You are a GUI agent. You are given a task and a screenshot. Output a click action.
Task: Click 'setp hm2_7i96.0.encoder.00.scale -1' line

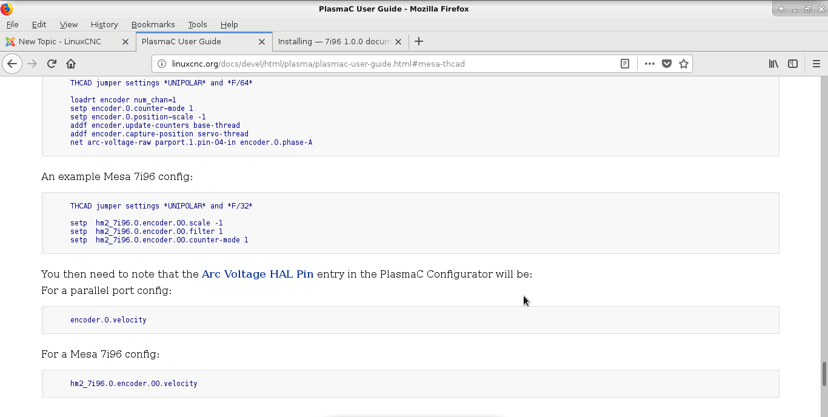tap(147, 223)
